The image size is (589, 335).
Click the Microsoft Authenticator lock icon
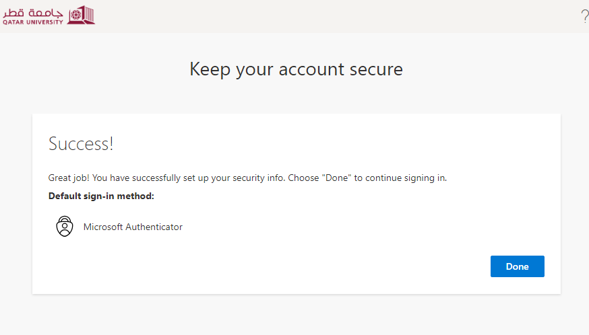pos(64,227)
